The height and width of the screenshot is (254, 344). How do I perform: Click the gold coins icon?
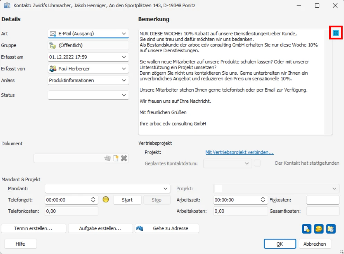pos(319,229)
